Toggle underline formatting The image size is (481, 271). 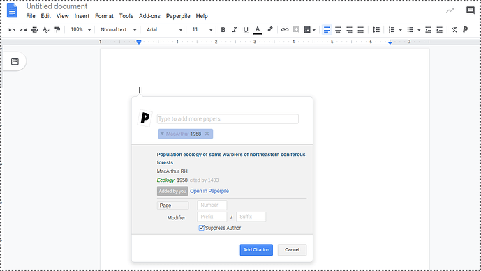tap(246, 30)
